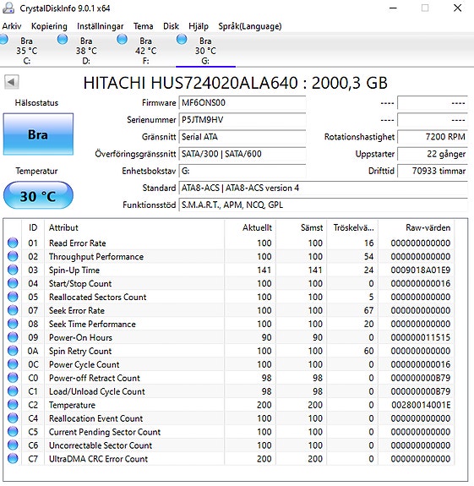This screenshot has width=474, height=486.
Task: Click status orb of Current Pending Sector Count row
Action: pyautogui.click(x=13, y=431)
